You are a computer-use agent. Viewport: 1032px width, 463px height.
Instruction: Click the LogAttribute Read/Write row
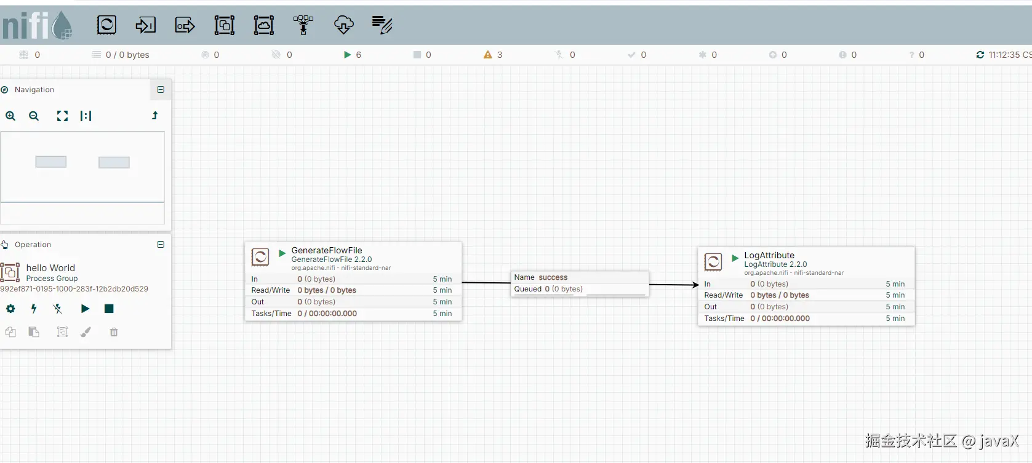point(806,295)
